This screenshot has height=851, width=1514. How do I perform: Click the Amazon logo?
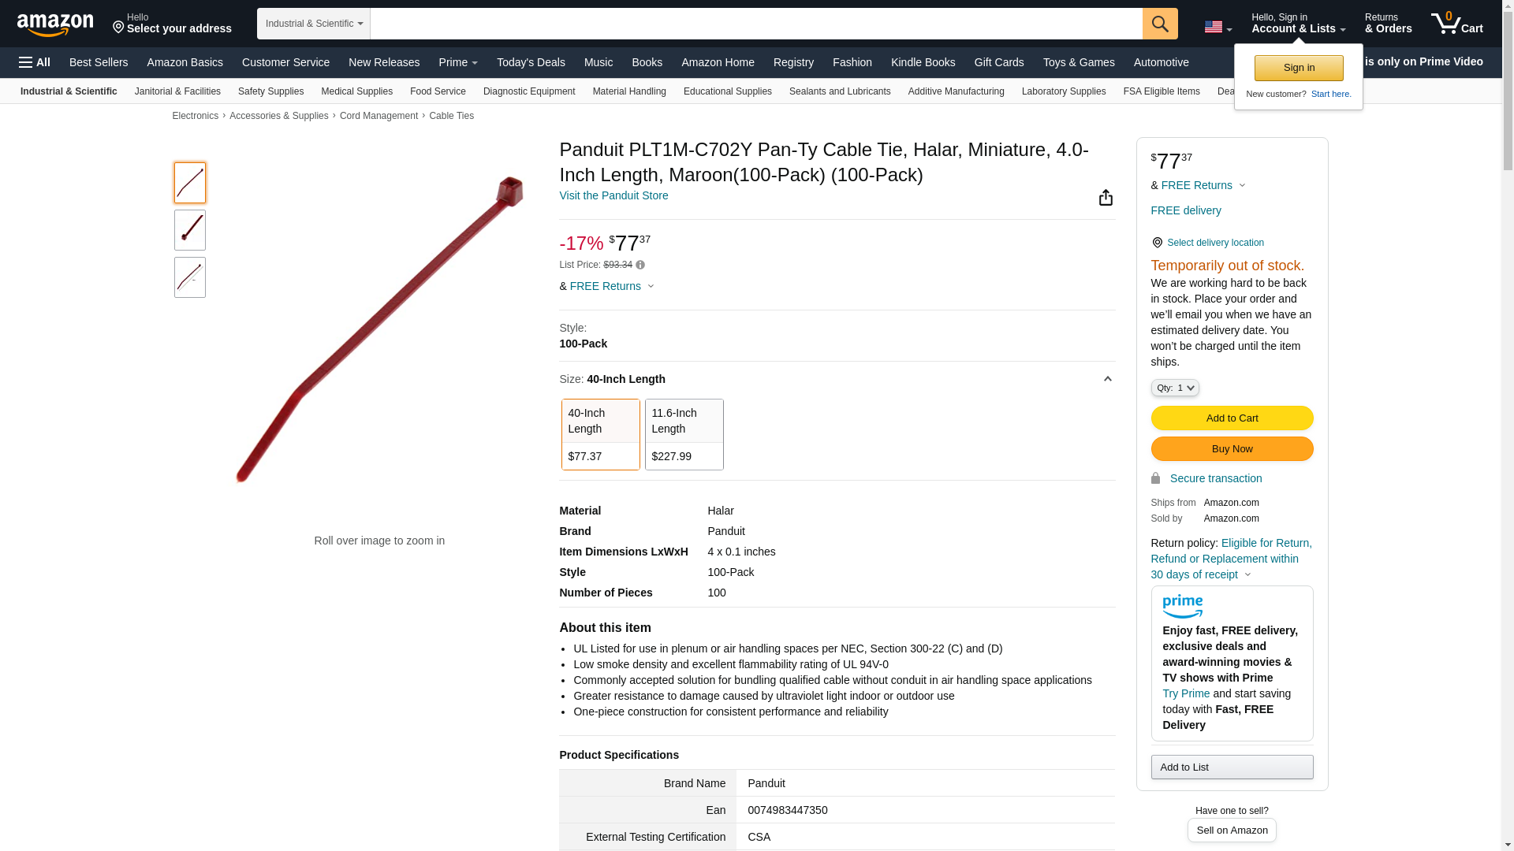[x=55, y=24]
